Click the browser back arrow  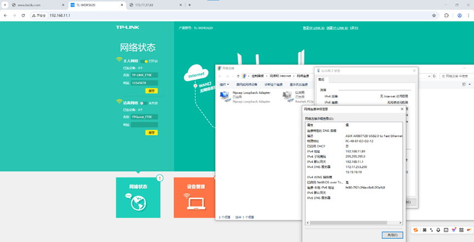coord(5,15)
